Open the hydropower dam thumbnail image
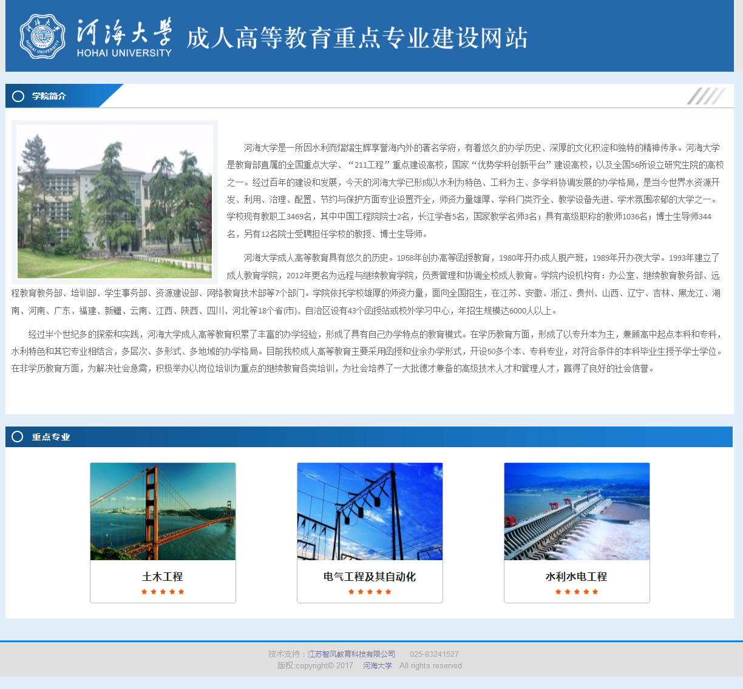This screenshot has width=743, height=689. tap(577, 512)
